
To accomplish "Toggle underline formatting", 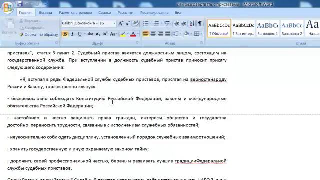I will point(80,34).
